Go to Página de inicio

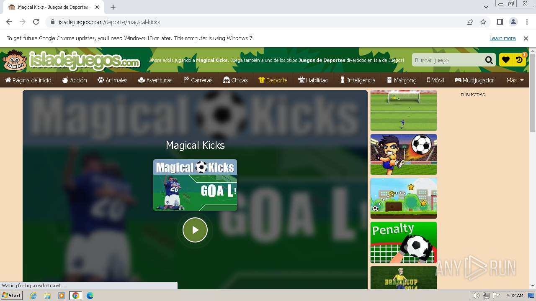28,80
